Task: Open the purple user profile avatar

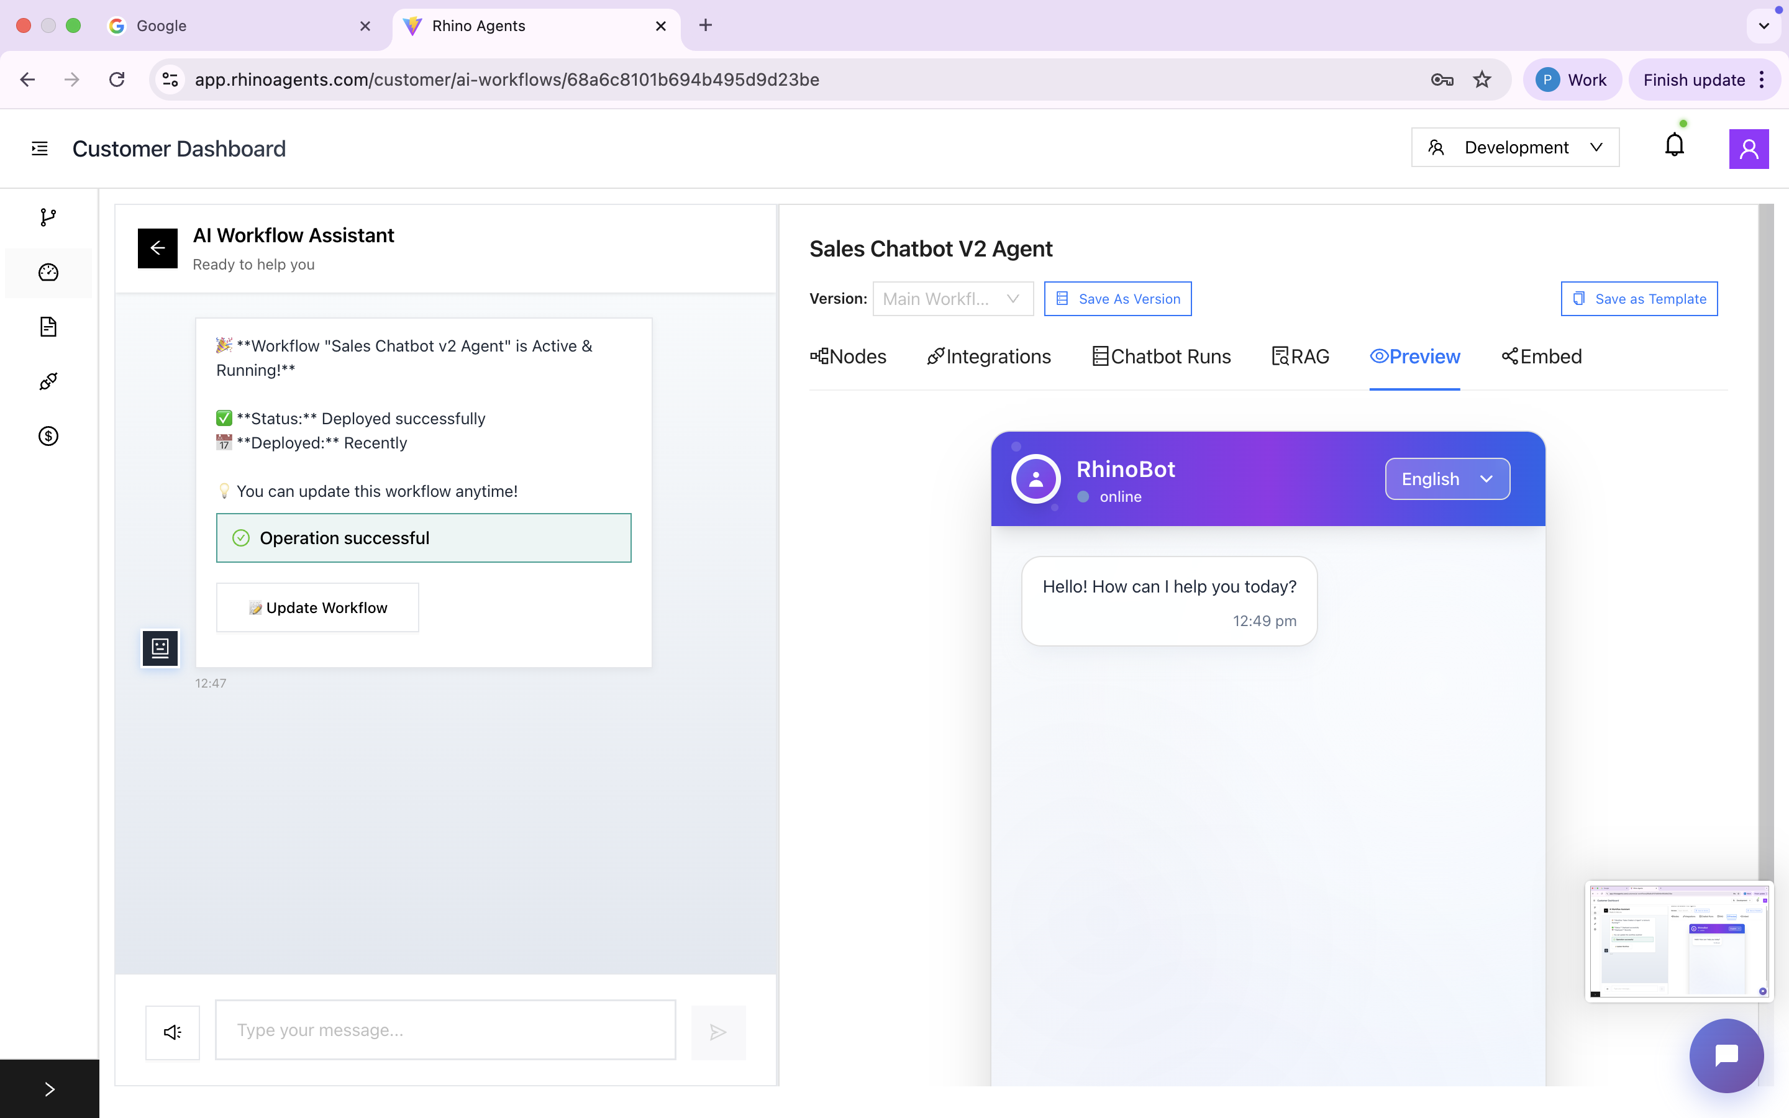Action: tap(1749, 148)
